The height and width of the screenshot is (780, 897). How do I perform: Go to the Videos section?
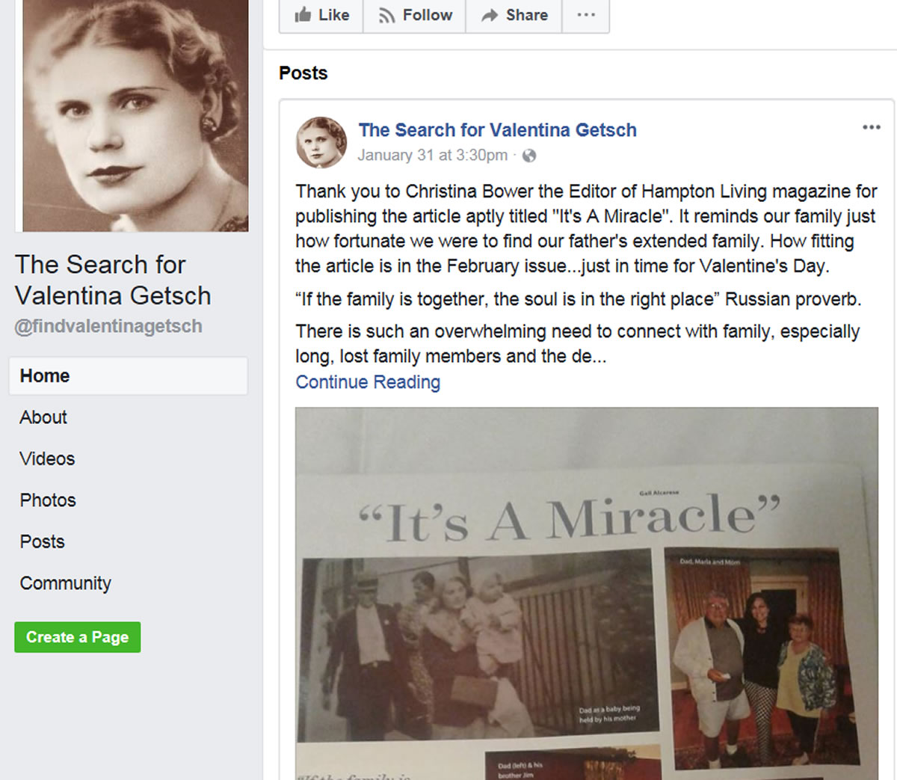pyautogui.click(x=47, y=458)
